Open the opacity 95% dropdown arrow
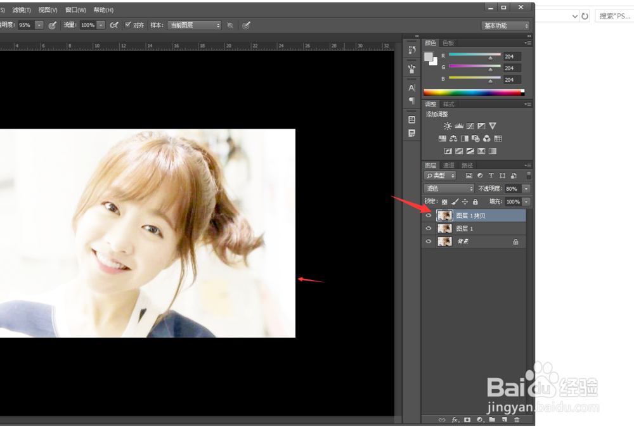The height and width of the screenshot is (429, 634). point(39,25)
